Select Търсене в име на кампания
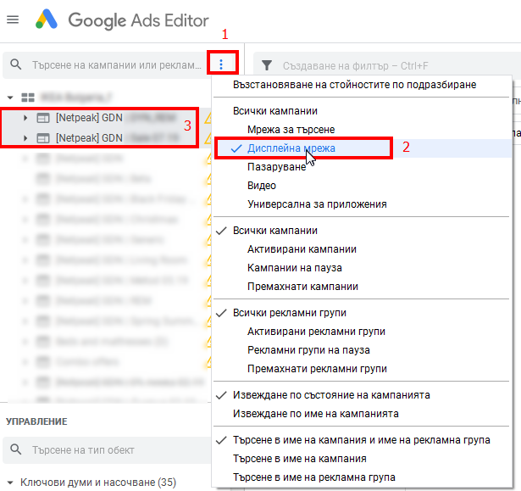Image resolution: width=521 pixels, height=491 pixels. click(300, 459)
